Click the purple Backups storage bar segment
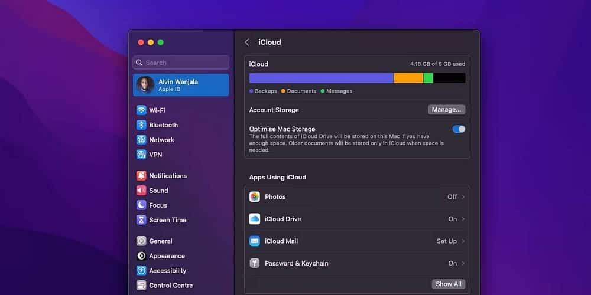This screenshot has width=591, height=295. pos(321,78)
